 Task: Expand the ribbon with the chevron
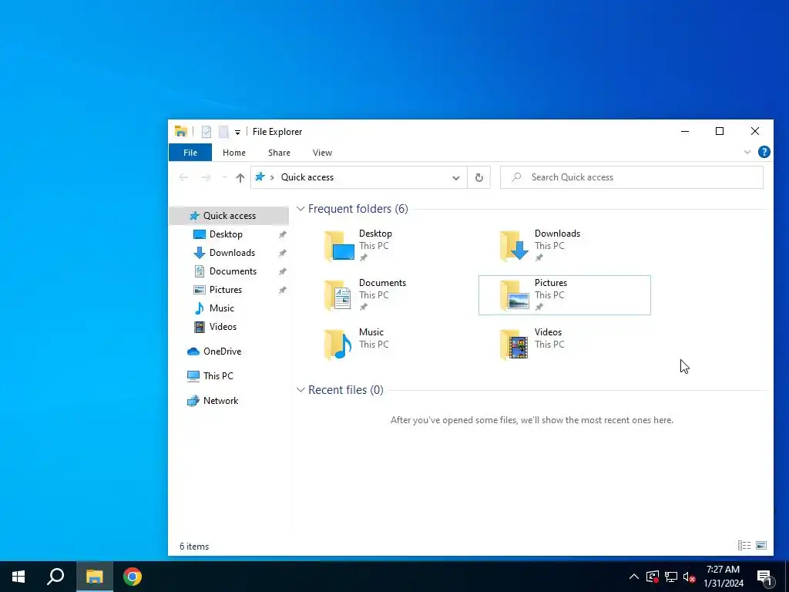(x=747, y=152)
